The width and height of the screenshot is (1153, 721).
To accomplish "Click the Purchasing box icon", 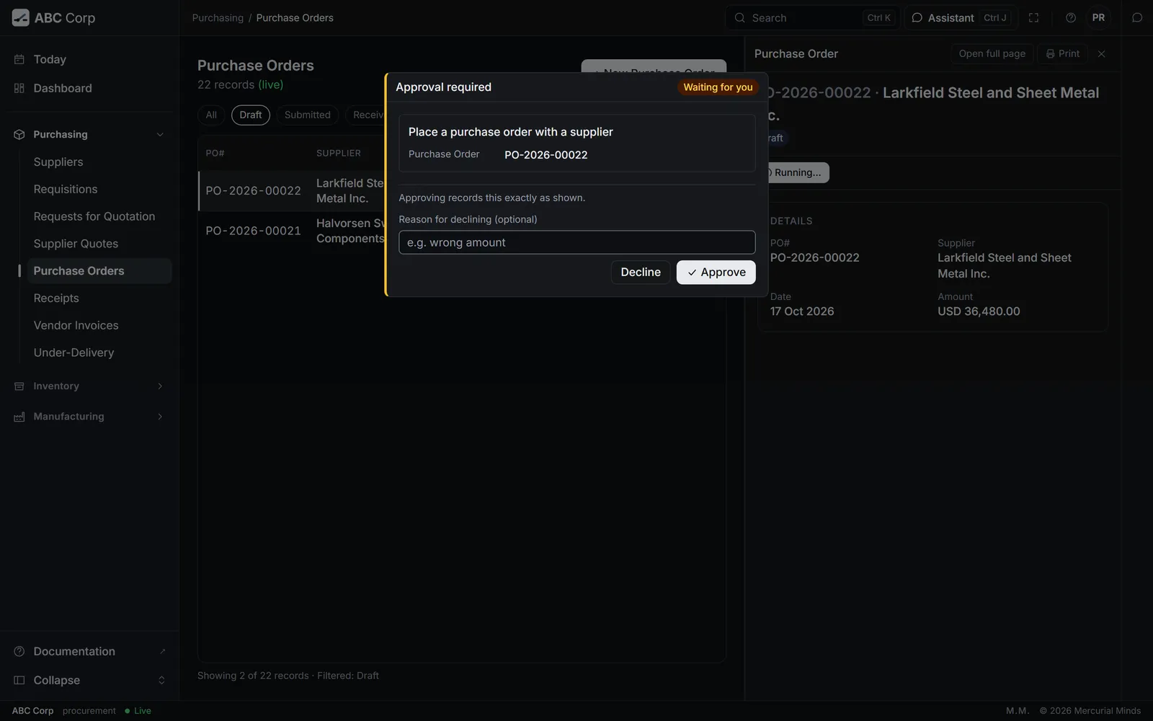I will coord(19,134).
